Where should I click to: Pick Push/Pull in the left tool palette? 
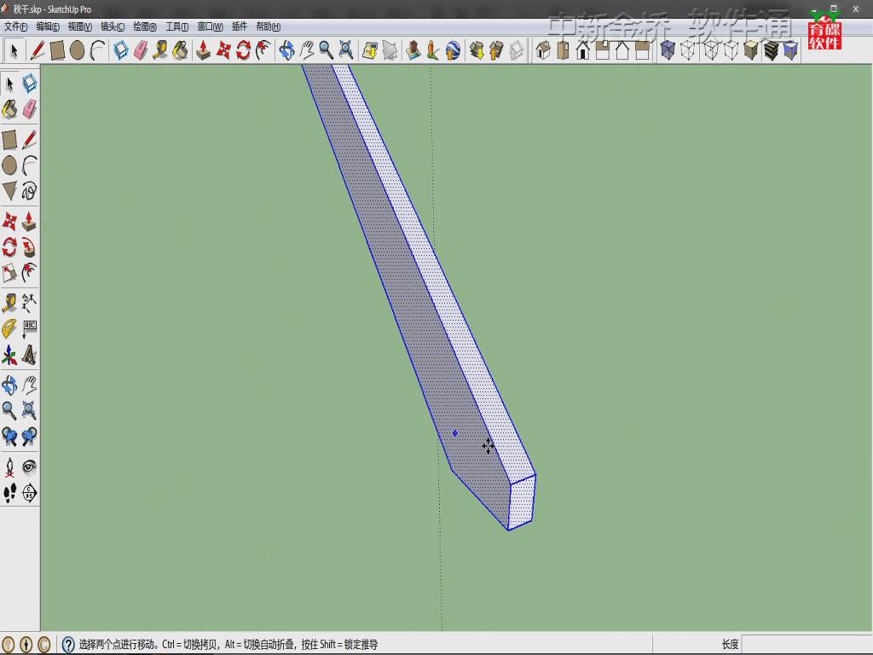click(30, 222)
